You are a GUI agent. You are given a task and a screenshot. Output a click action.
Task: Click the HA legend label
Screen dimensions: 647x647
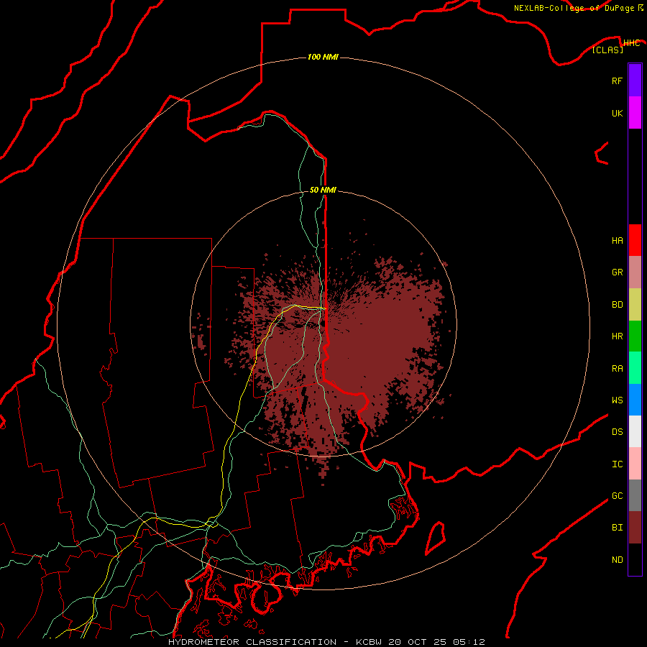coord(617,241)
